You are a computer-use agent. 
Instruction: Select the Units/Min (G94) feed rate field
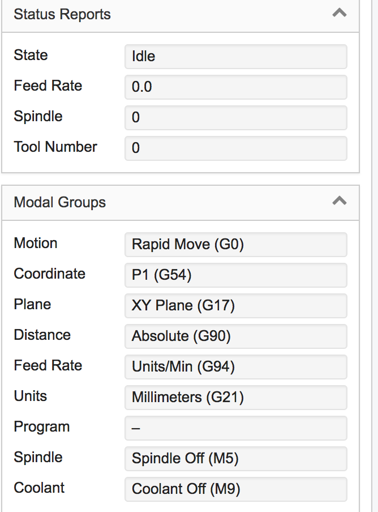(x=235, y=367)
